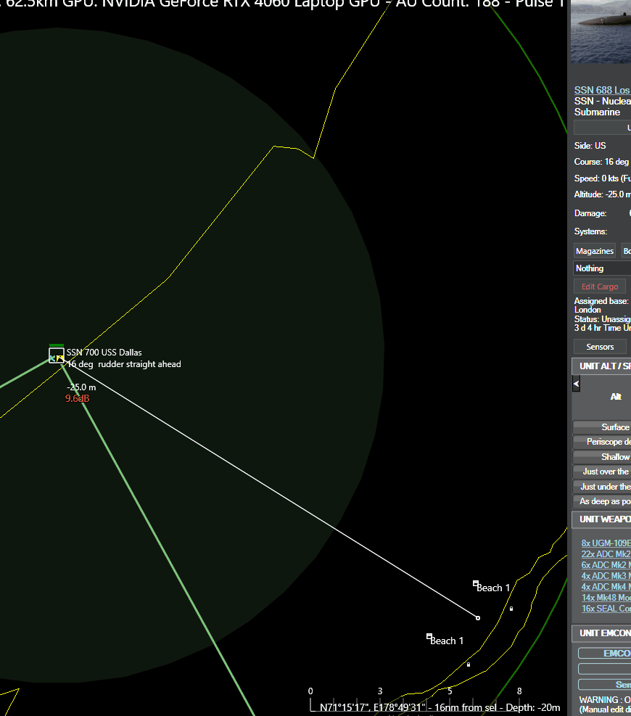This screenshot has height=716, width=631.
Task: Toggle the UNIT ALT / SP section header
Action: pyautogui.click(x=601, y=366)
